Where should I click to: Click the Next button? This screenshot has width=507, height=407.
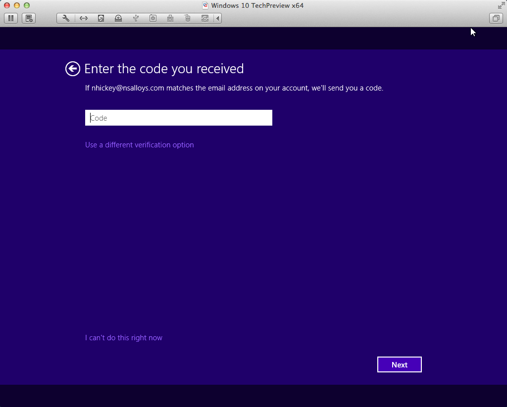[x=400, y=364]
